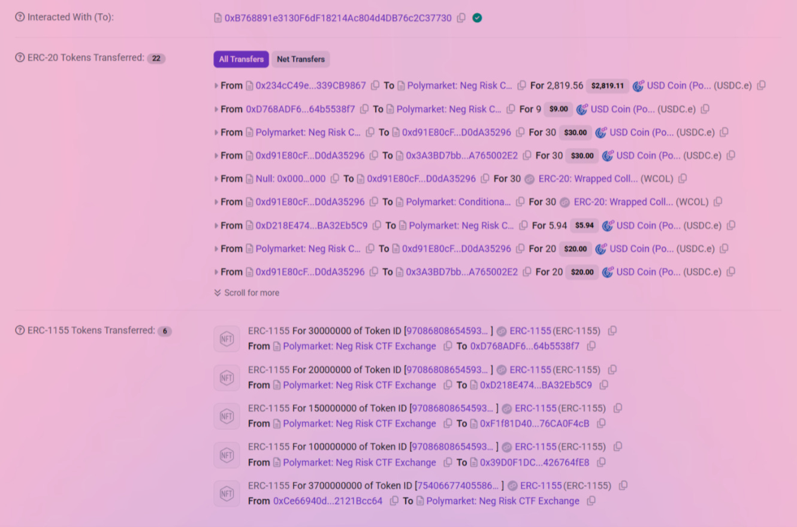Copy recipient 0xD218E474...BA32Eb5C9 in the ERC-1155 20000000 transfer
797x527 pixels.
(x=603, y=385)
